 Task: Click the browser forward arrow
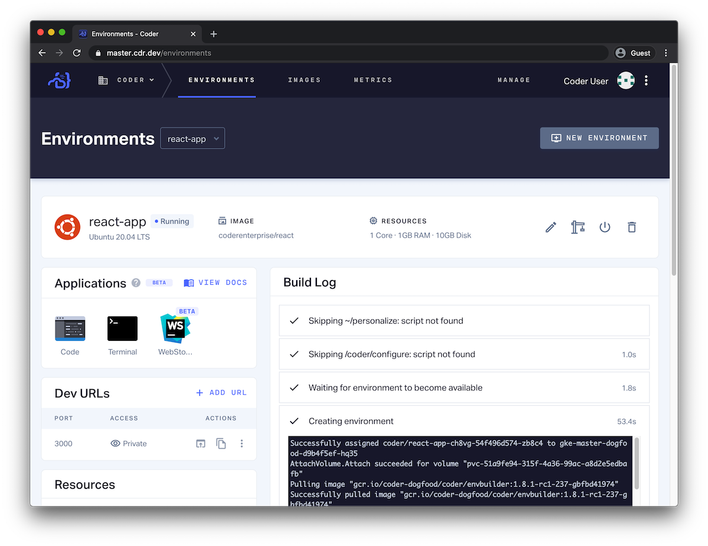point(59,53)
